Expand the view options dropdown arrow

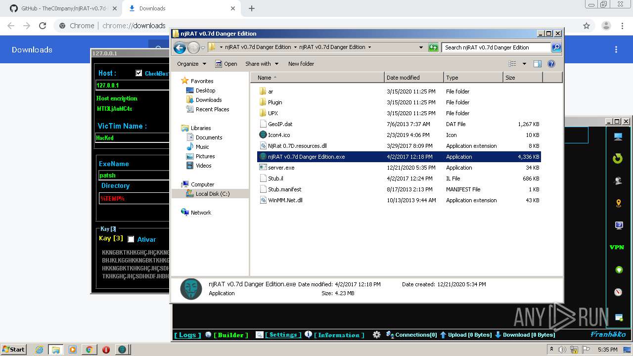[x=524, y=64]
